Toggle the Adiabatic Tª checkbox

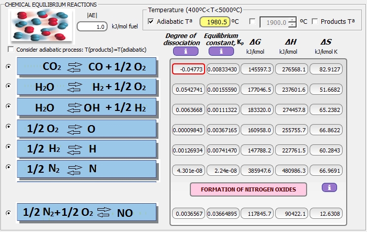coord(151,21)
